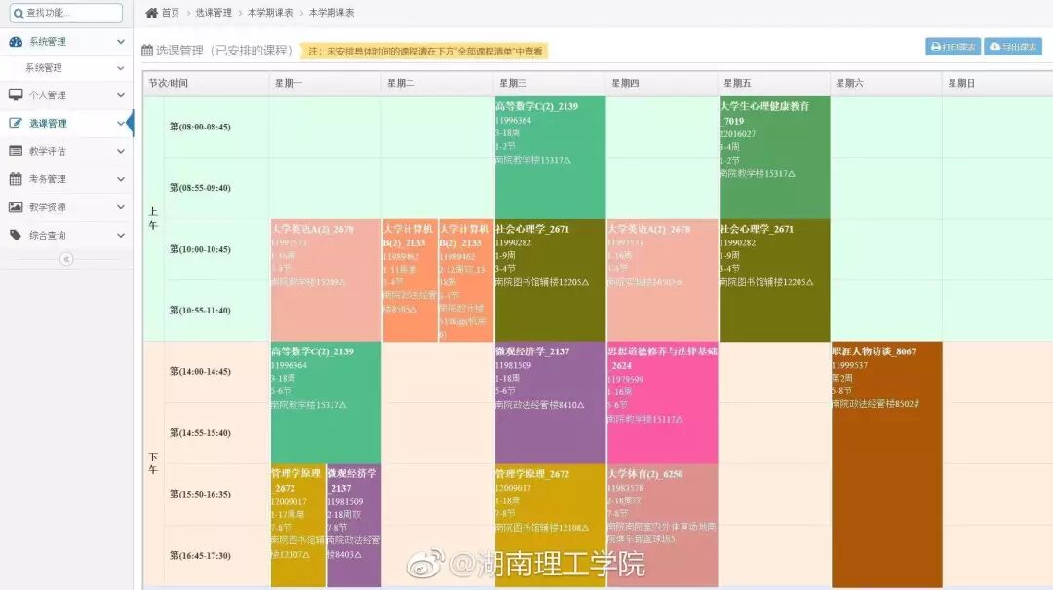Viewport: 1053px width, 590px height.
Task: Open Monday 大学英语A(2)_2678 course block
Action: [x=326, y=280]
